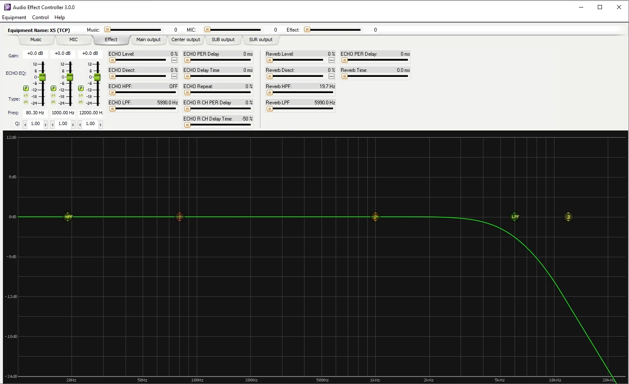Click the Reverb HPF slider handle
629x384 pixels.
coord(270,93)
